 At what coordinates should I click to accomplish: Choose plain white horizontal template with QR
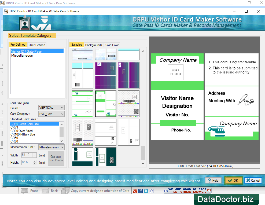[106, 132]
